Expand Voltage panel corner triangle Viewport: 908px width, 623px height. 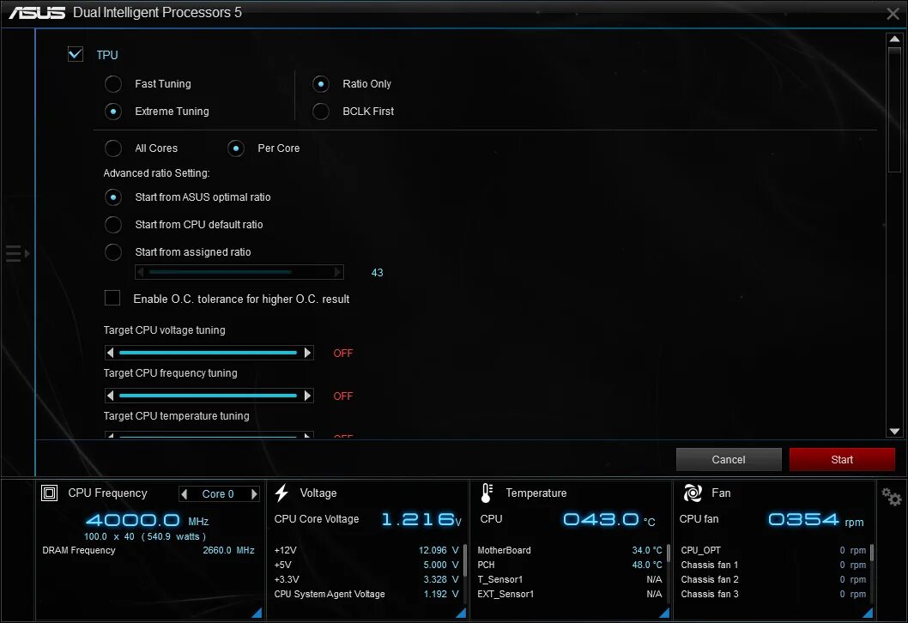tap(461, 613)
